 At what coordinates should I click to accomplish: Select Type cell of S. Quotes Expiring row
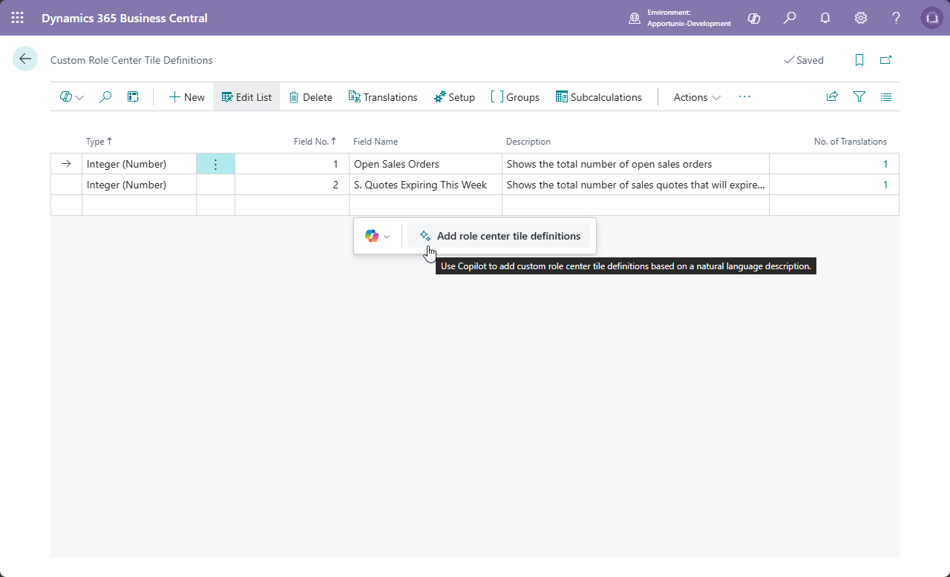(x=139, y=185)
